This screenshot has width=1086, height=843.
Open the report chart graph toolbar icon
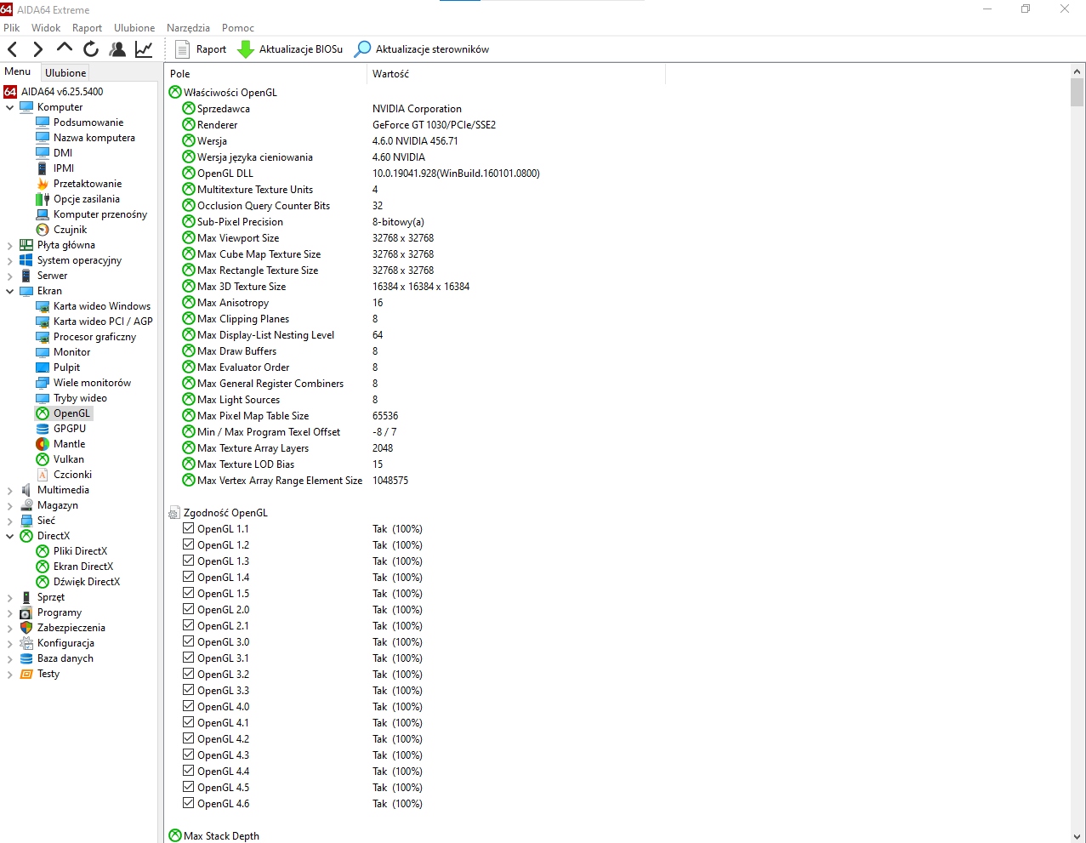[144, 49]
